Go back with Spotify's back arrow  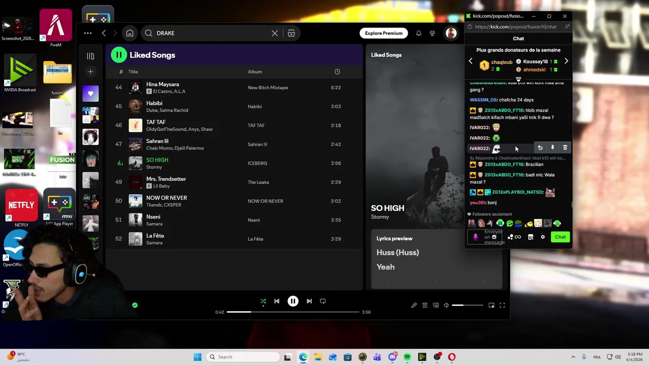103,33
